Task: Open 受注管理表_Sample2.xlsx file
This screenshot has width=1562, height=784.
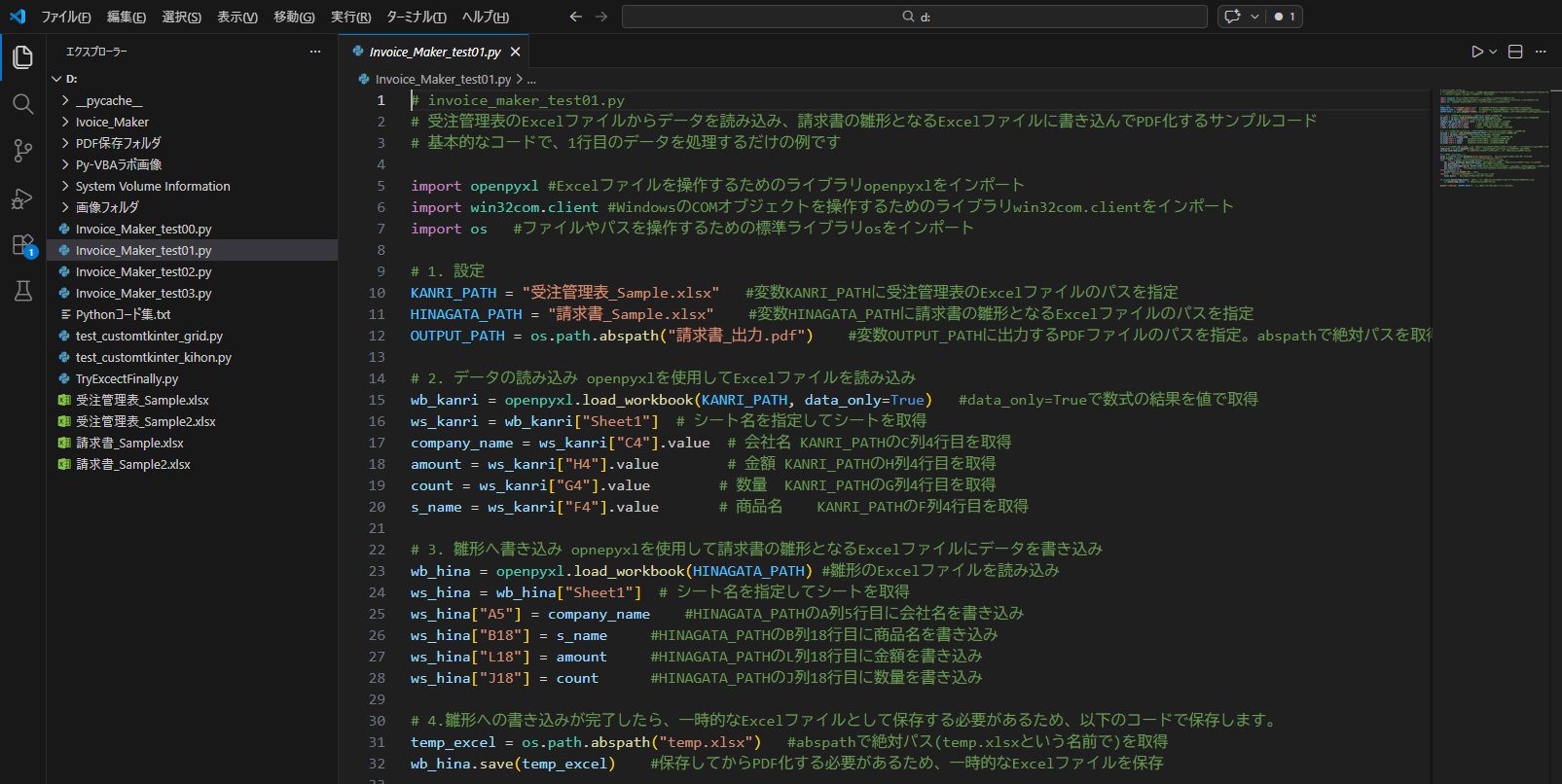Action: pyautogui.click(x=145, y=421)
